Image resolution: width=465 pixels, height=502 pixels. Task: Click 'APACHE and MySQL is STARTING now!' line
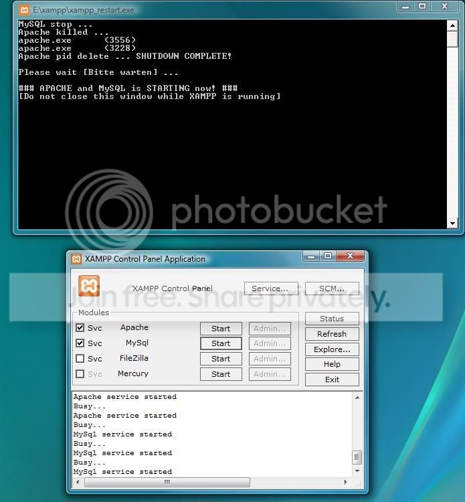click(x=128, y=88)
